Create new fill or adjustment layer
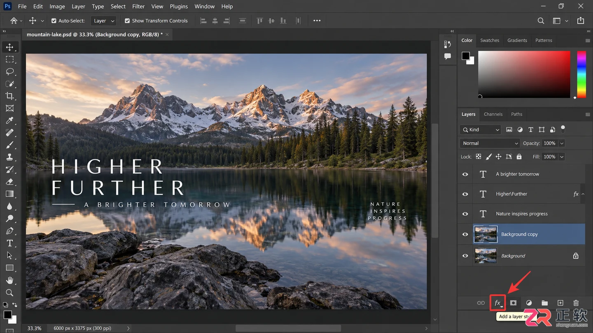The image size is (593, 333). pyautogui.click(x=529, y=303)
